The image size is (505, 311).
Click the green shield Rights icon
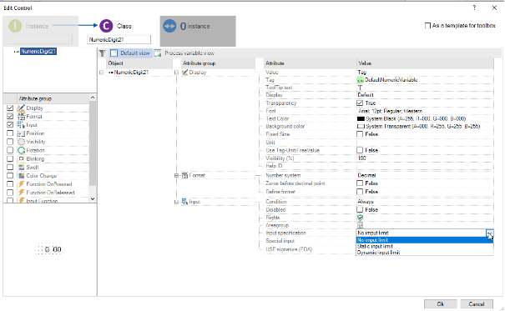(360, 218)
